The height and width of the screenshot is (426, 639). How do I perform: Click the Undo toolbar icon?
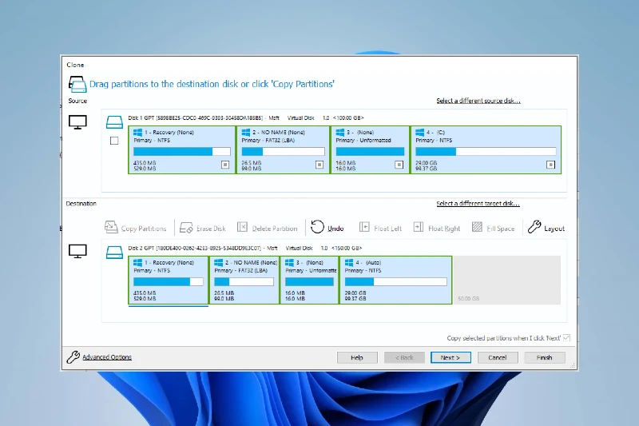[317, 228]
